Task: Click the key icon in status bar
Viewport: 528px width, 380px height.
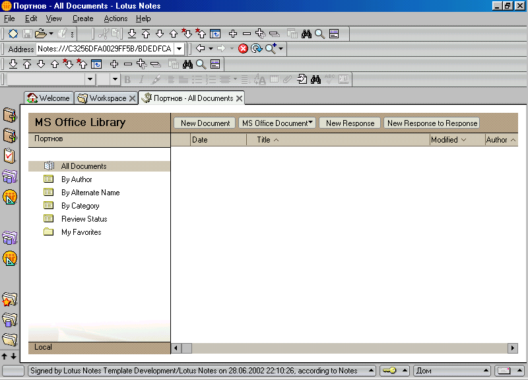Action: click(x=389, y=371)
